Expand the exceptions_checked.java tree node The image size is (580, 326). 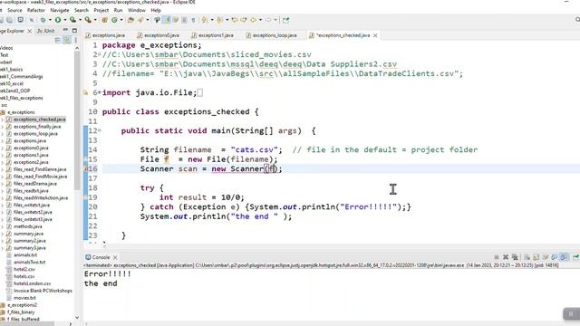(x=3, y=120)
